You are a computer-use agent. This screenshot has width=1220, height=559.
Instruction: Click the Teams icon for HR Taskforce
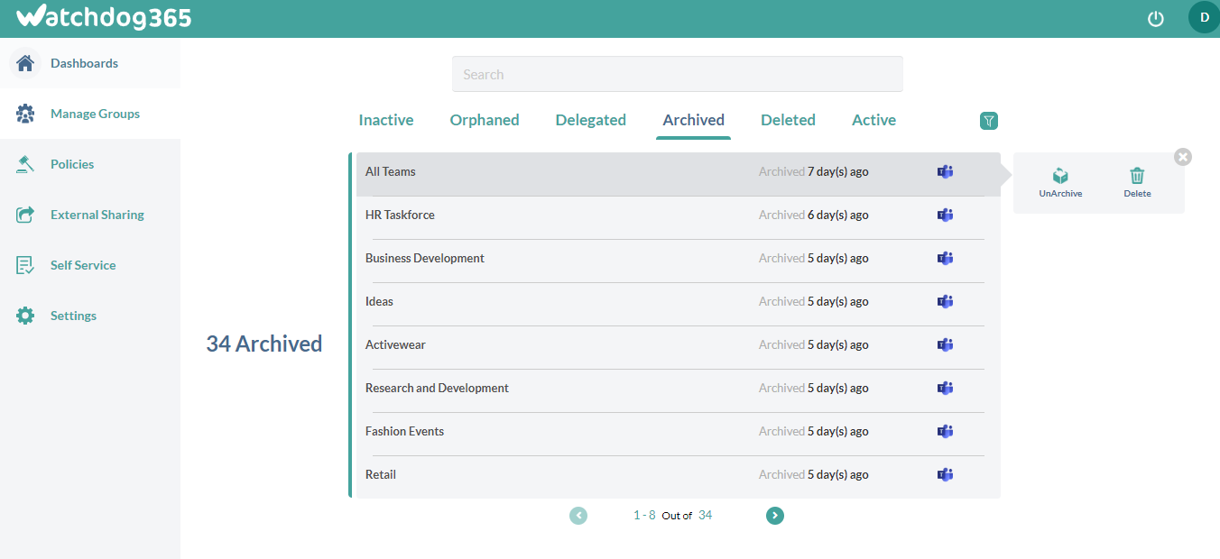point(945,215)
